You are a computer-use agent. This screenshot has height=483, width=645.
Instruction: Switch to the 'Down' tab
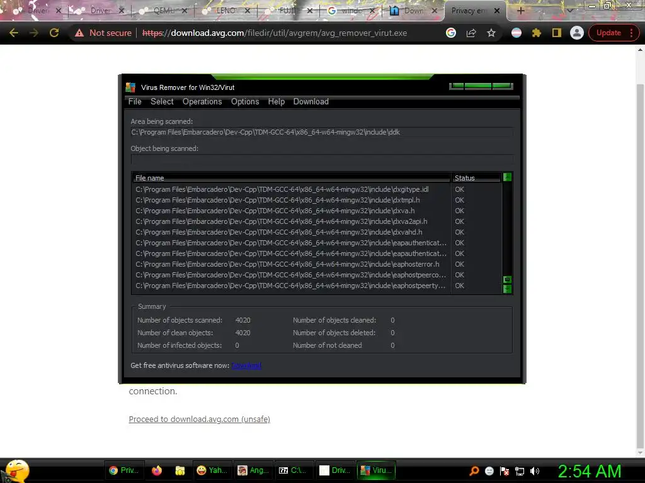coord(413,11)
